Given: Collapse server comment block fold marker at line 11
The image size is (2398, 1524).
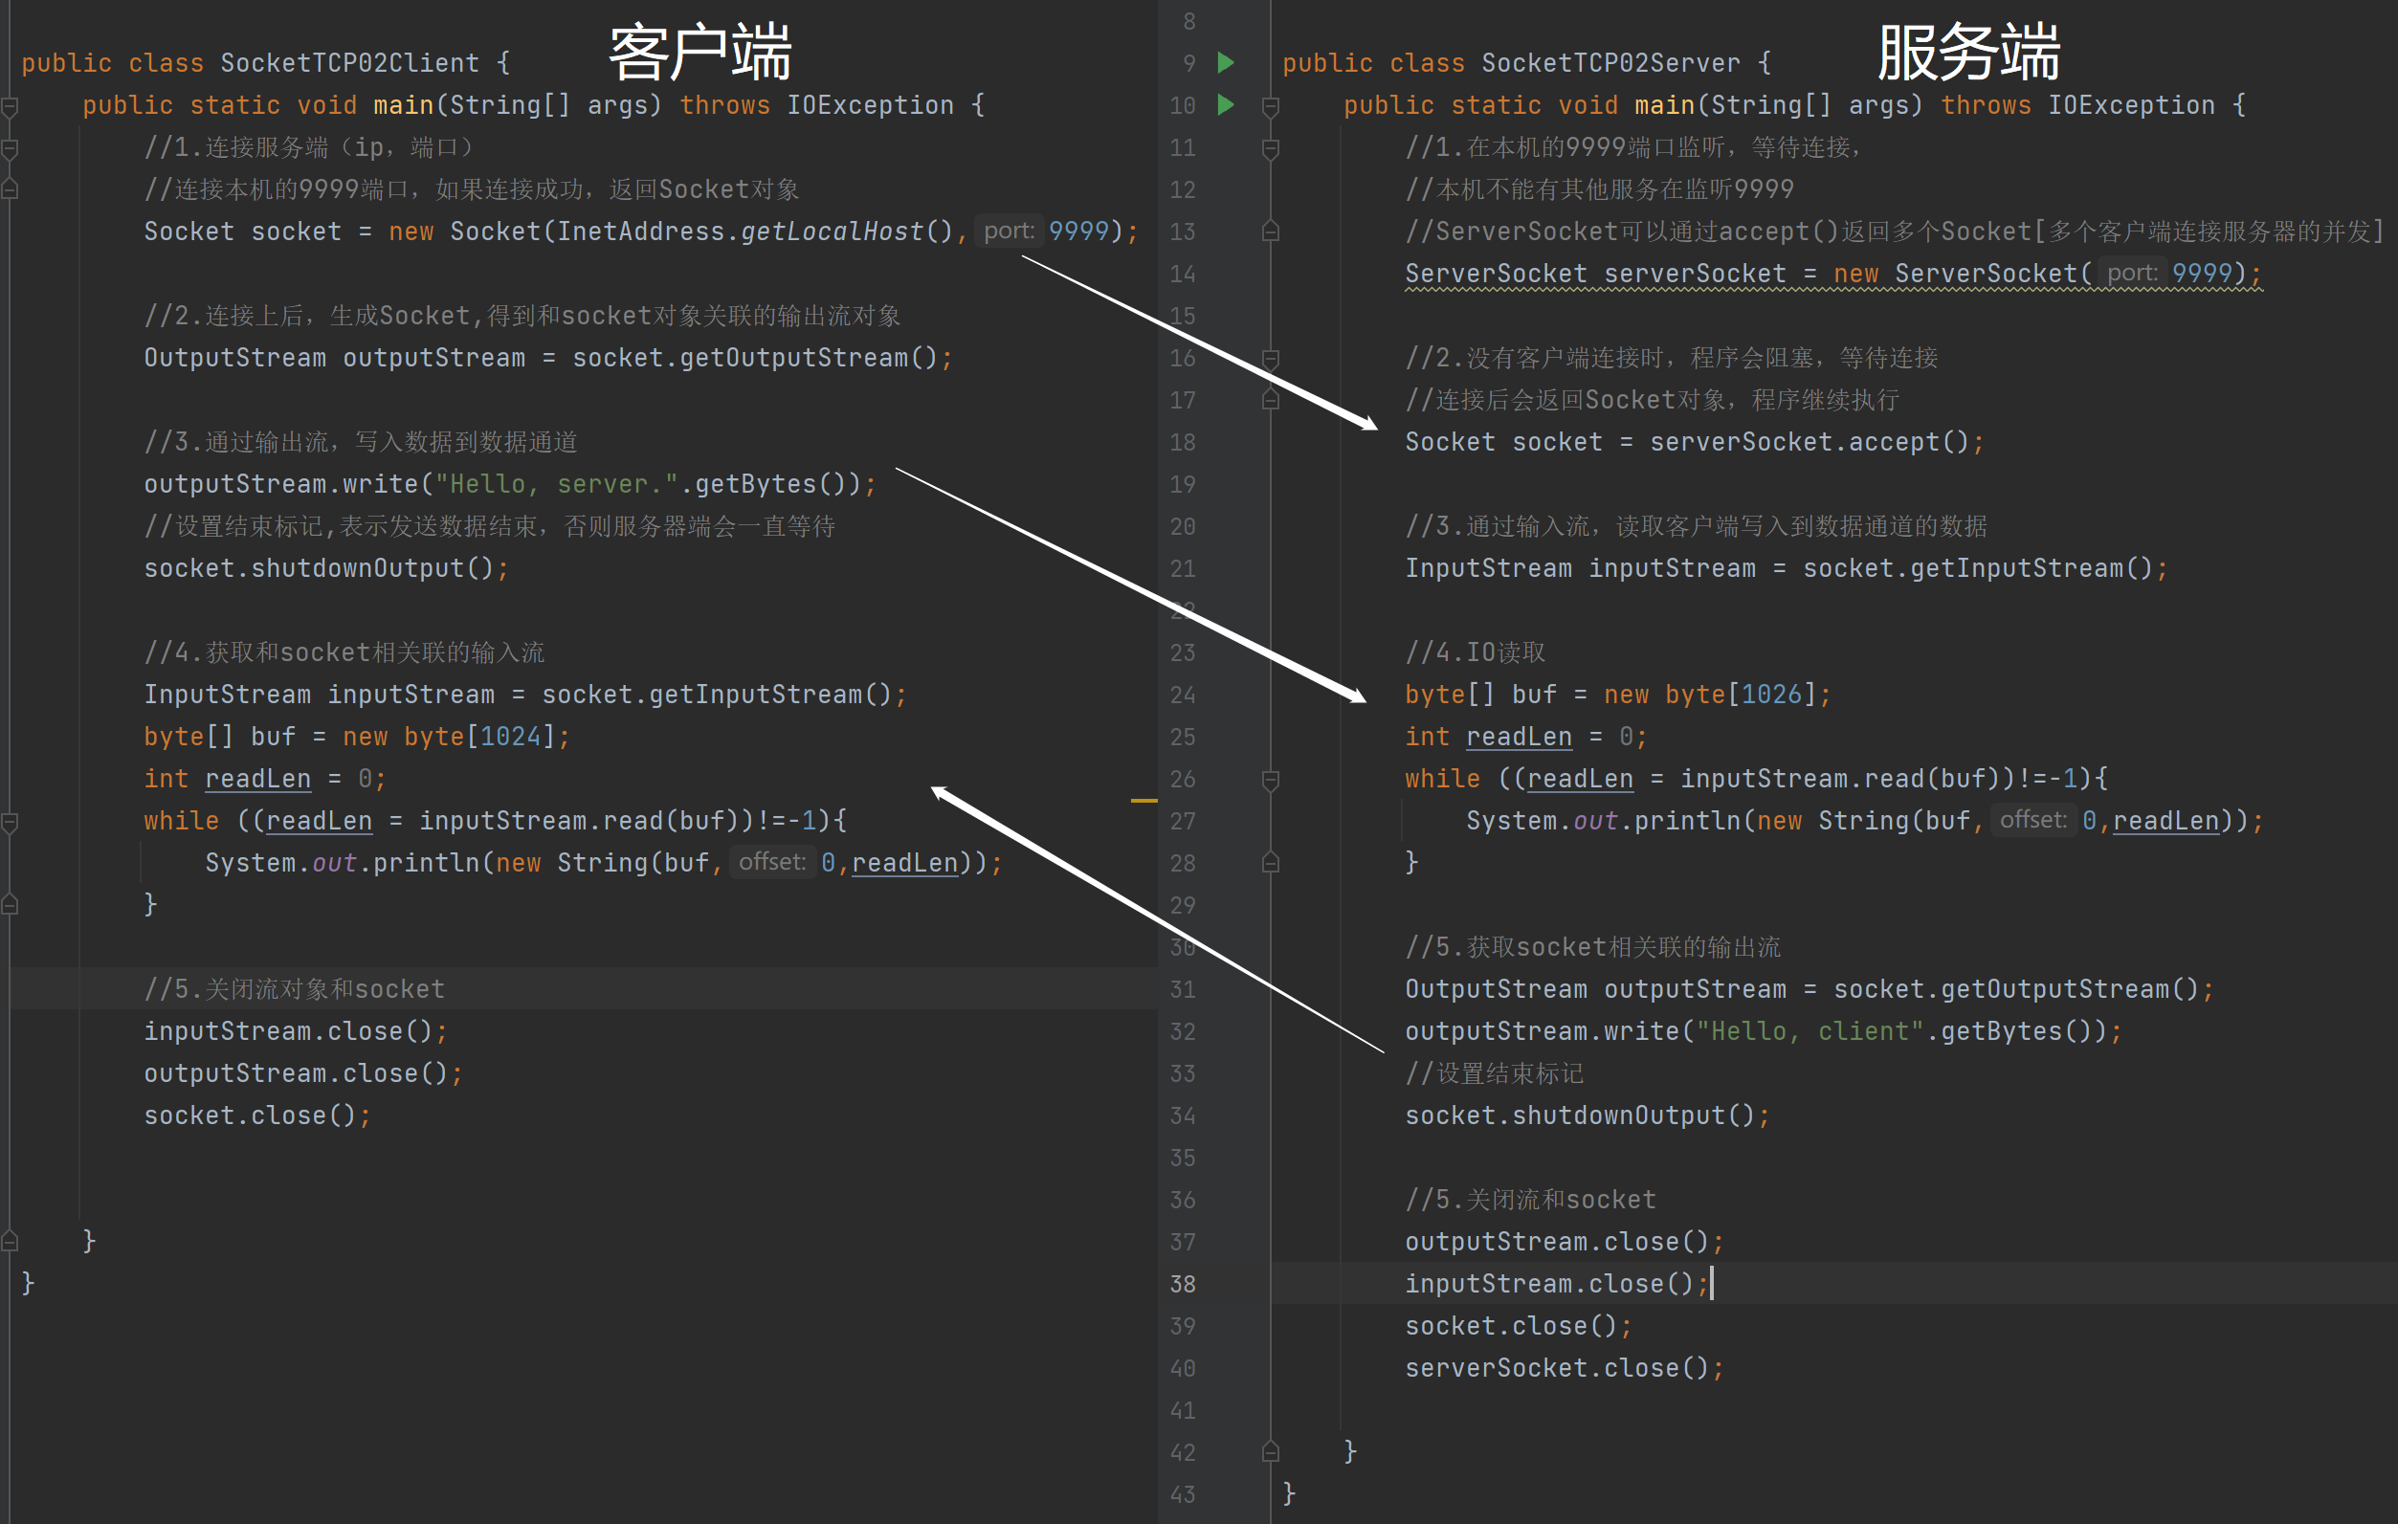Looking at the screenshot, I should coord(1271,148).
